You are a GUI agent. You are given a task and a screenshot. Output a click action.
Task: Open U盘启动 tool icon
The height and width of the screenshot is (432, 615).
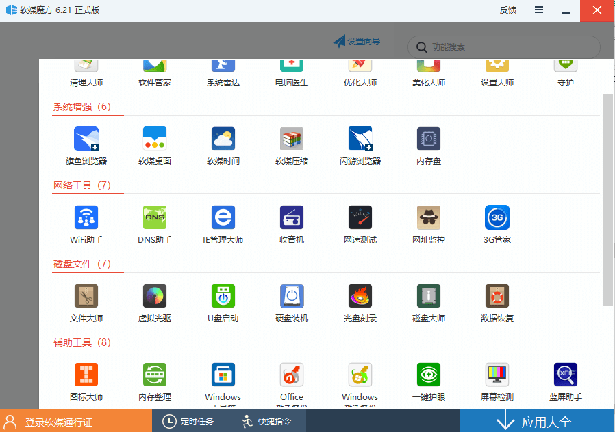click(223, 296)
